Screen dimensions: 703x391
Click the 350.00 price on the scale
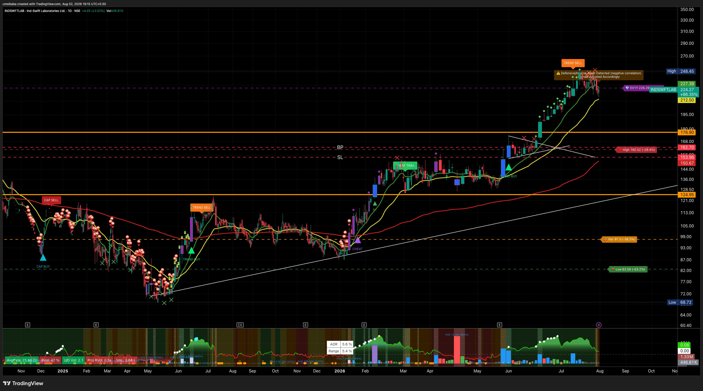(687, 9)
